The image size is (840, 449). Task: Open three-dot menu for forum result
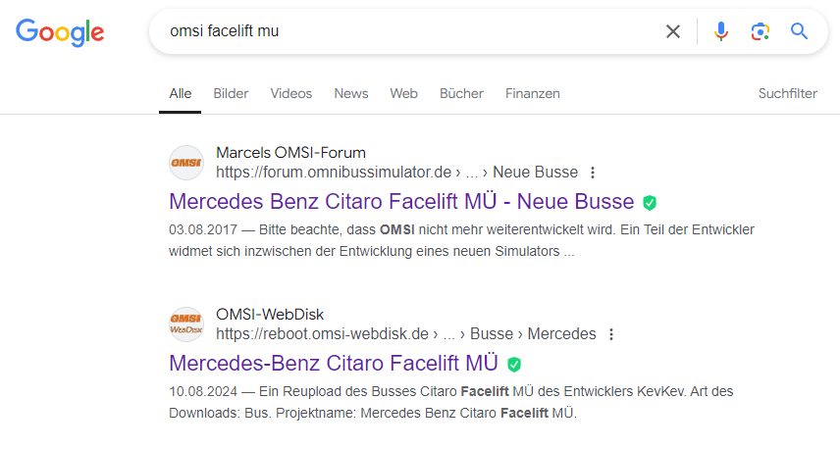[x=593, y=173]
